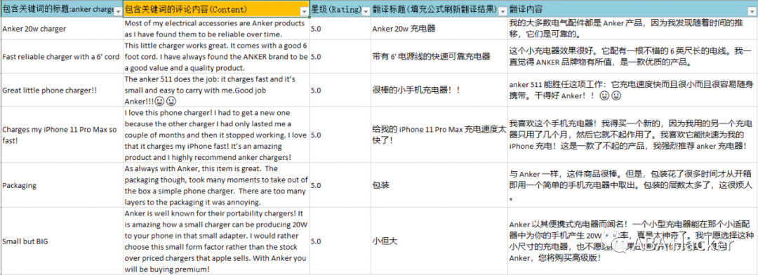Select the title cell 'Anker 20w charger'

click(61, 29)
